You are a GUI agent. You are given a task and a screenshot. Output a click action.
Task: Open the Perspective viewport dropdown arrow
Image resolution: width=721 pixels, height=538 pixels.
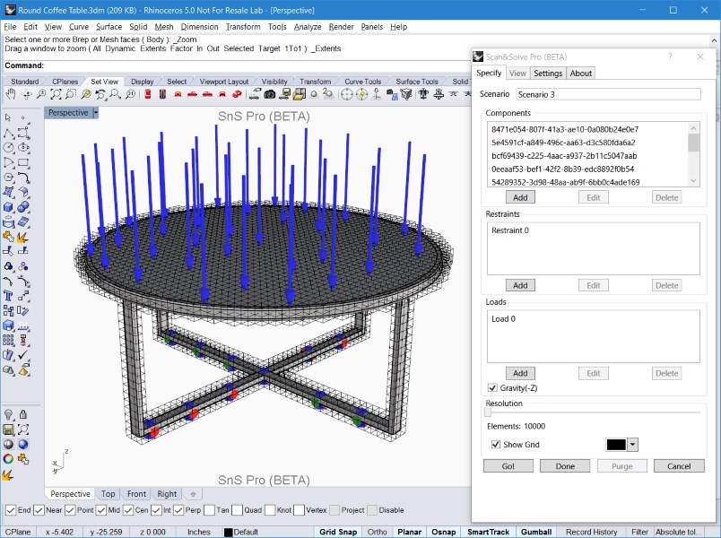tap(96, 113)
